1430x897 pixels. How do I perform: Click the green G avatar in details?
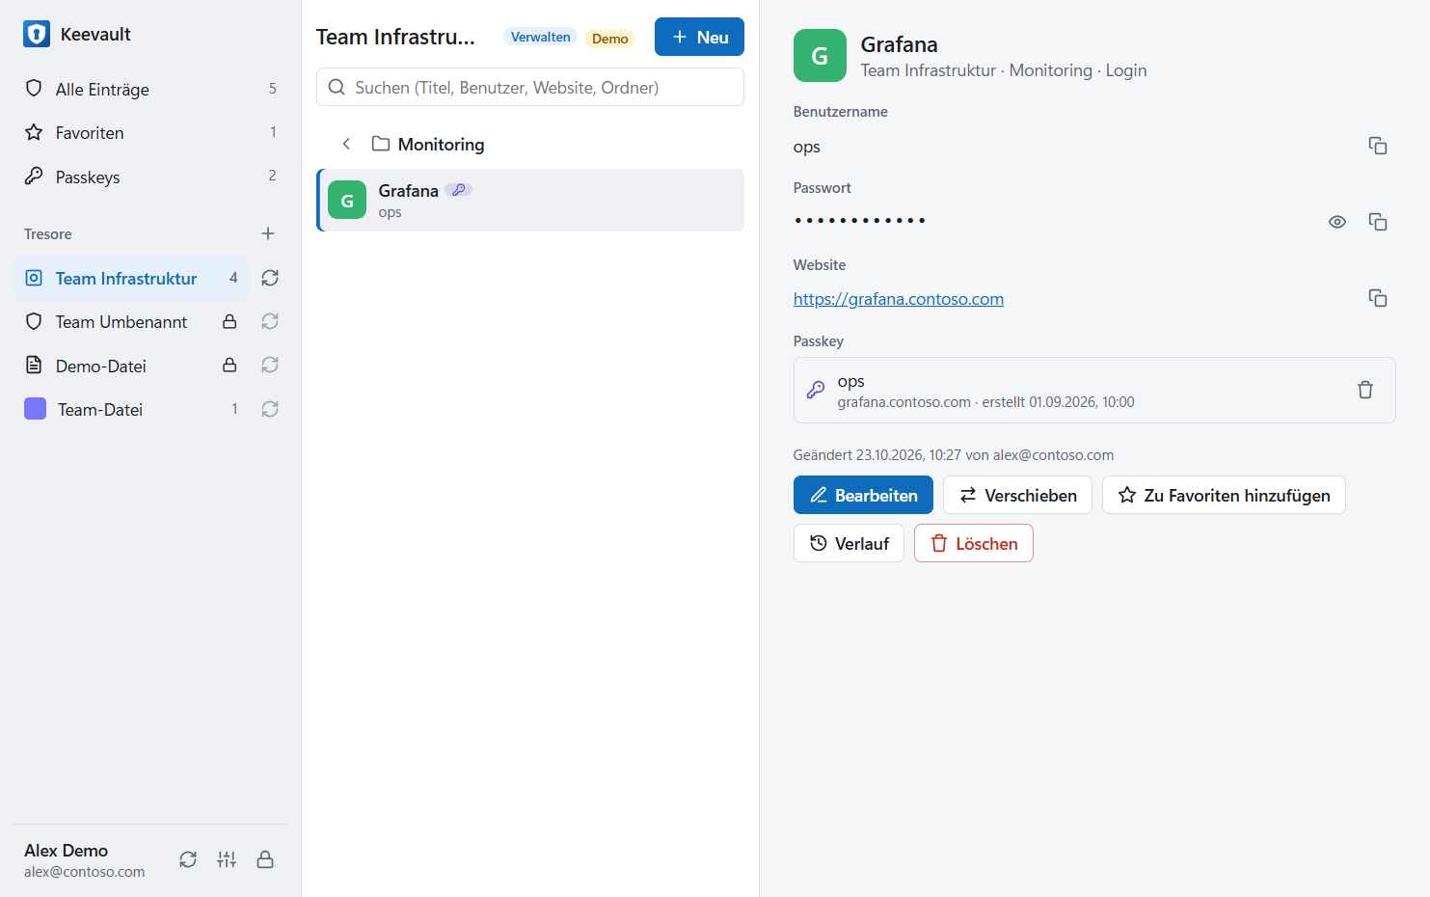click(820, 55)
